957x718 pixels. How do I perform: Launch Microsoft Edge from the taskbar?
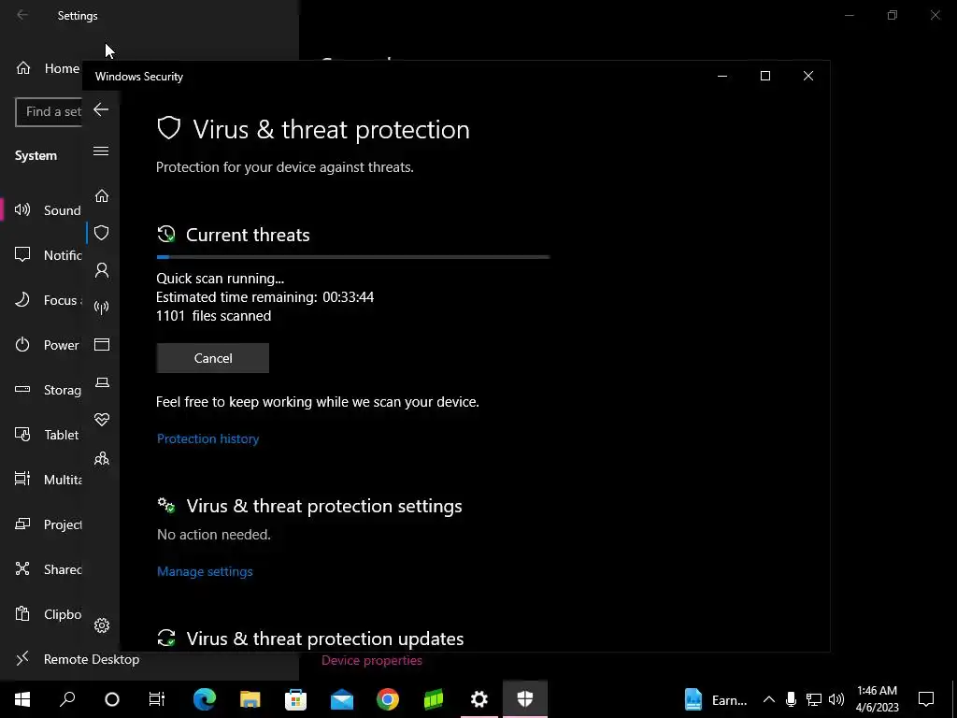click(205, 699)
